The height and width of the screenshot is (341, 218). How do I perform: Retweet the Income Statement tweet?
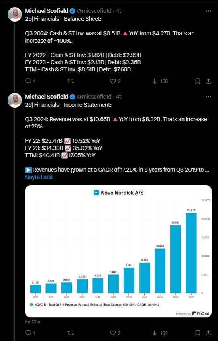pos(71,333)
